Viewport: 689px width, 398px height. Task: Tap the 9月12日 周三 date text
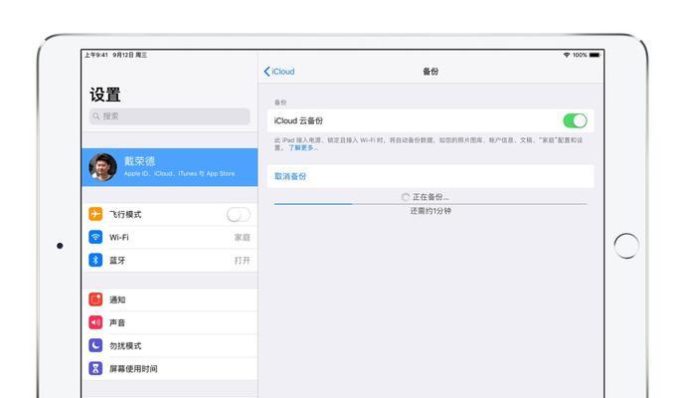[x=130, y=55]
